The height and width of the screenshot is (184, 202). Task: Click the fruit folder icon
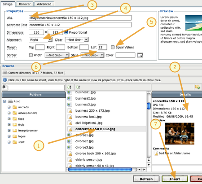[15, 125]
